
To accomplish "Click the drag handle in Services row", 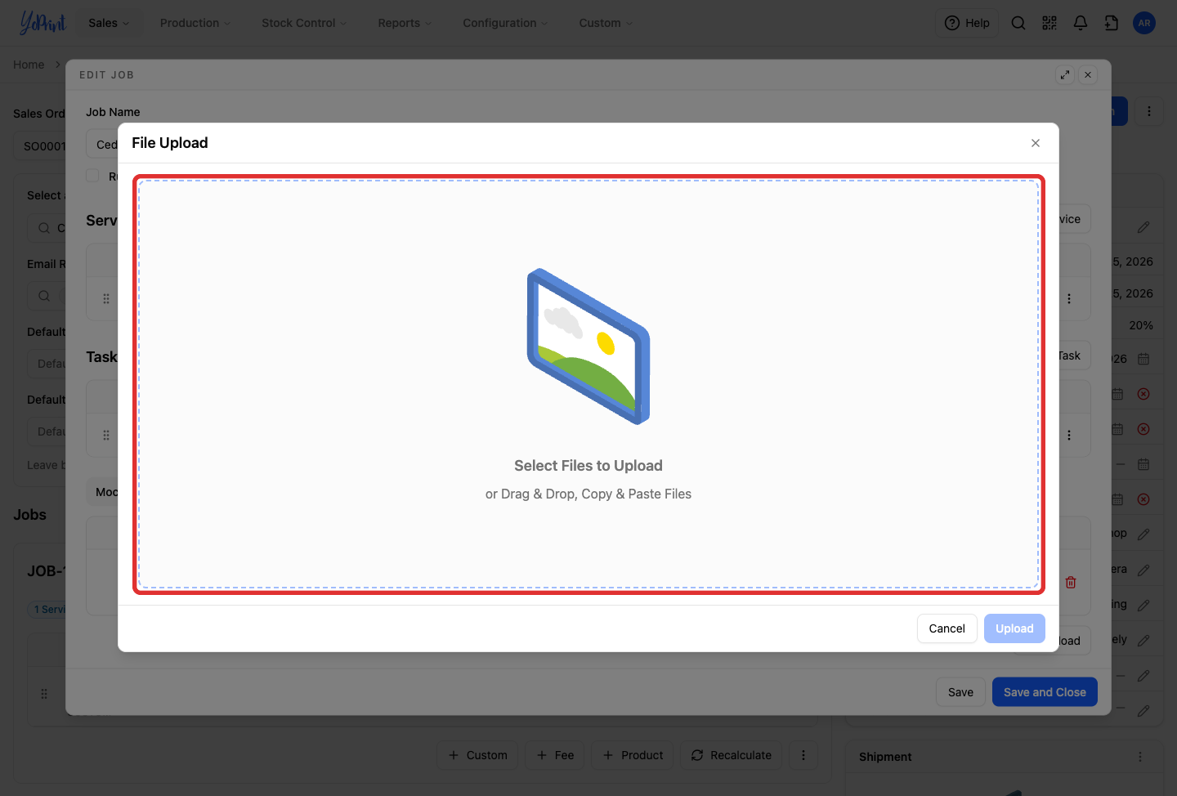I will coord(106,298).
